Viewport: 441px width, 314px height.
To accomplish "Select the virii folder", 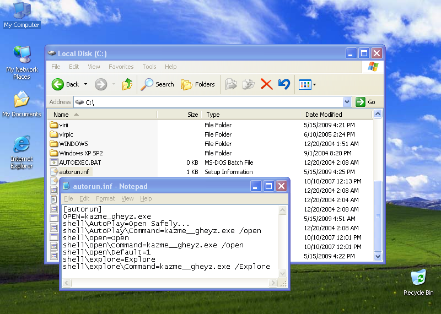I will point(63,125).
